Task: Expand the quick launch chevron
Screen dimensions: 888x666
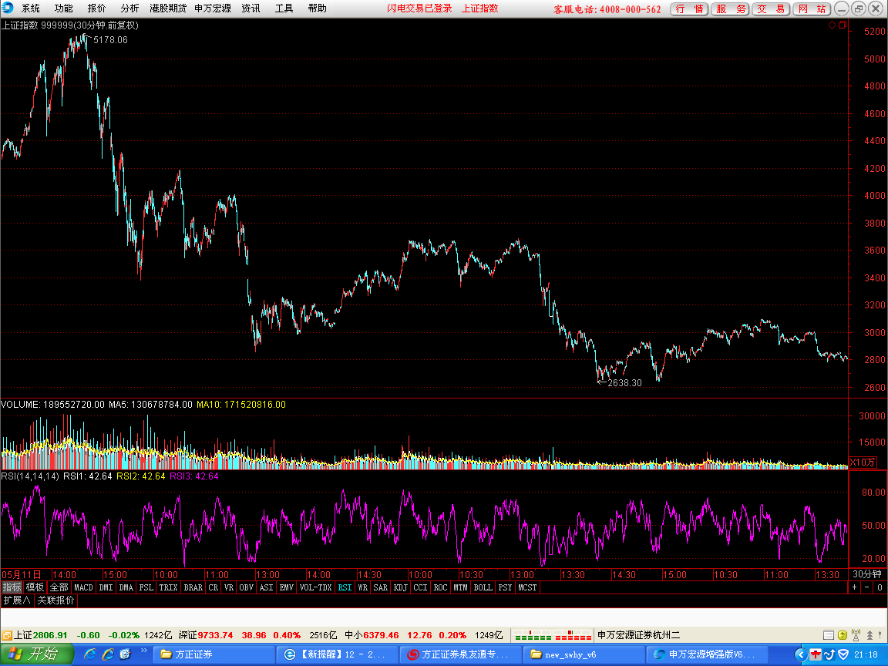Action: (144, 651)
